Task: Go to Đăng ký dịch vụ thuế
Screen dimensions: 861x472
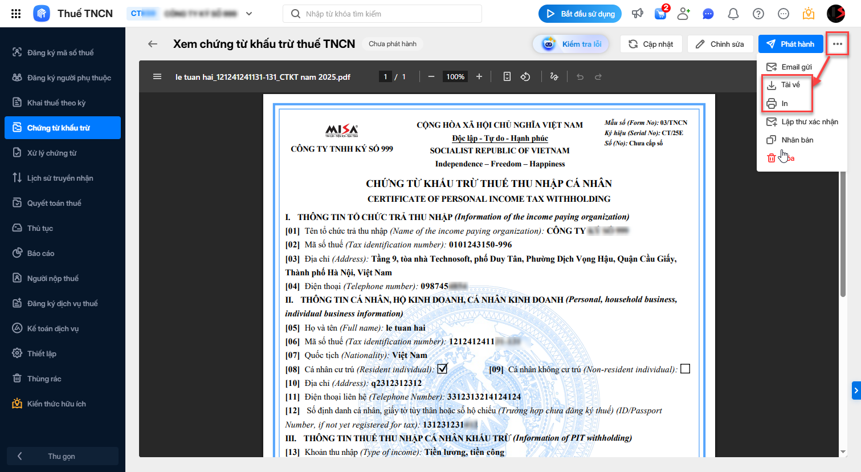Action: coord(63,303)
